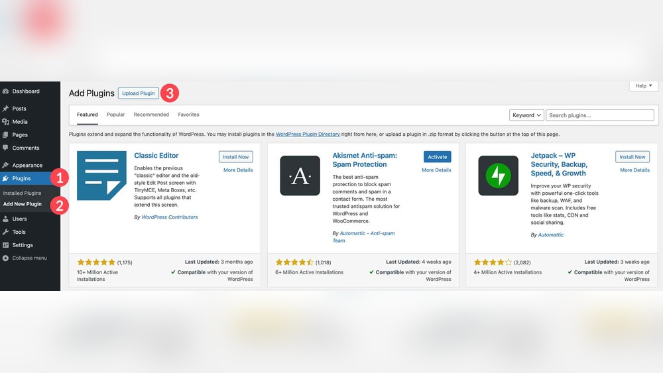
Task: Open WordPress Contributors author link
Action: (170, 217)
